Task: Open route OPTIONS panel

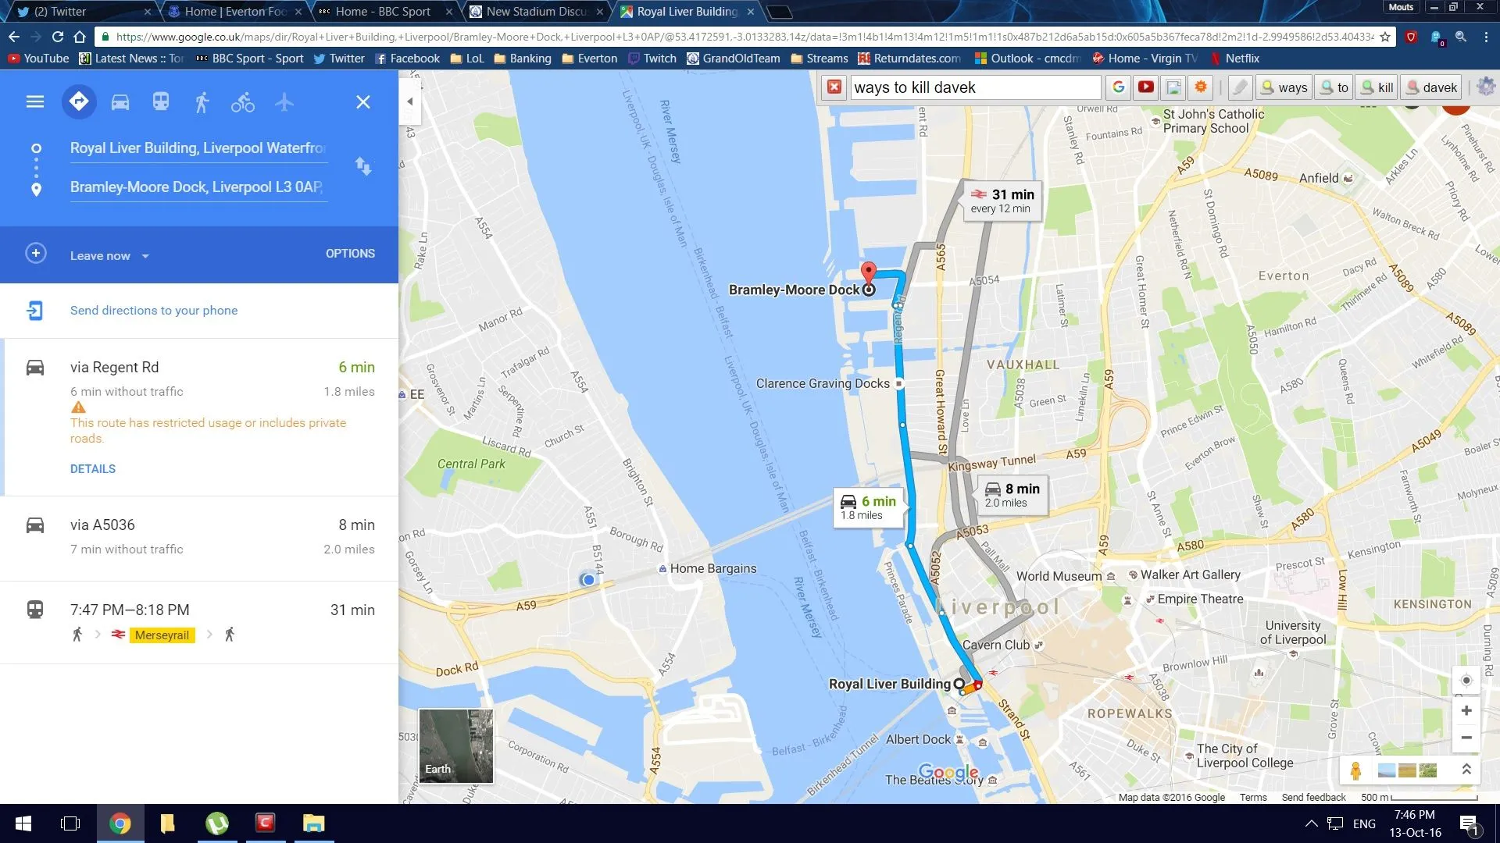Action: [x=350, y=254]
